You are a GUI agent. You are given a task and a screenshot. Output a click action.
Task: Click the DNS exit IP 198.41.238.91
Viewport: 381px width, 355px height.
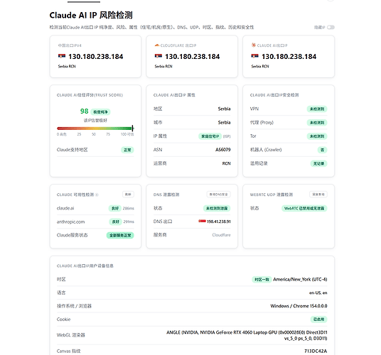(x=219, y=222)
